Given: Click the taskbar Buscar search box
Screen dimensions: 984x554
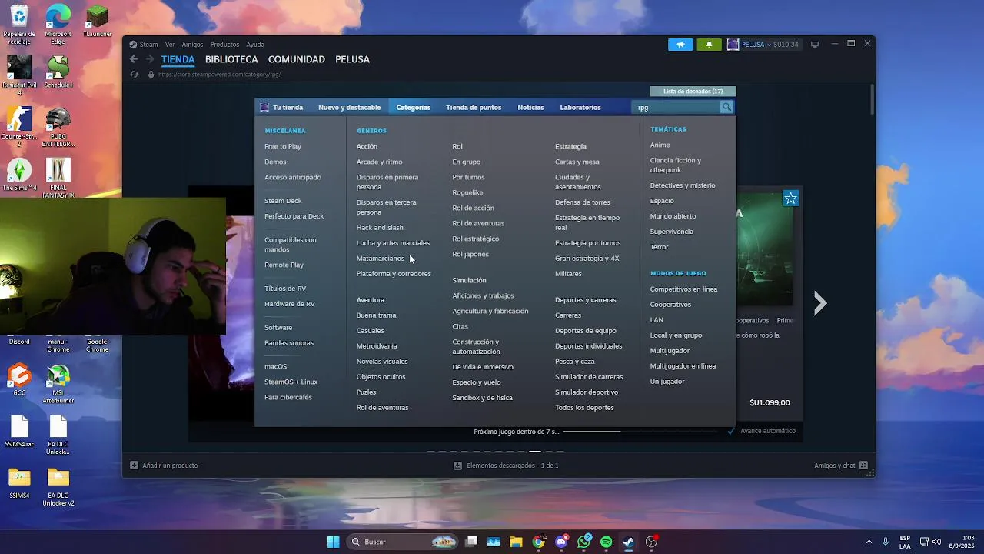Looking at the screenshot, I should pyautogui.click(x=401, y=542).
